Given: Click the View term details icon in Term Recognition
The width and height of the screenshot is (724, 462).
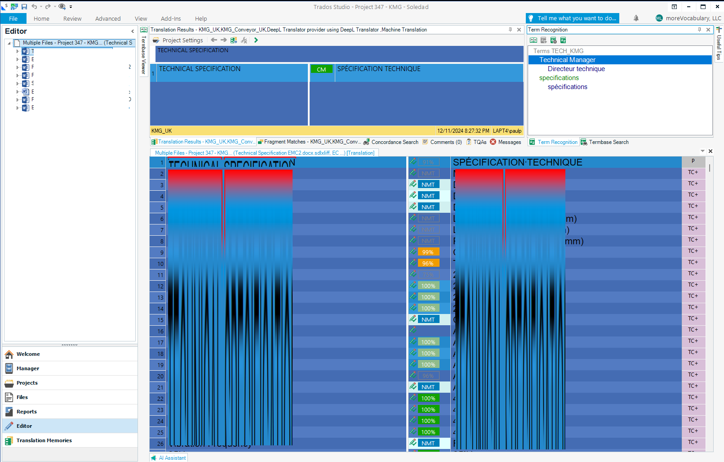Looking at the screenshot, I should (533, 40).
